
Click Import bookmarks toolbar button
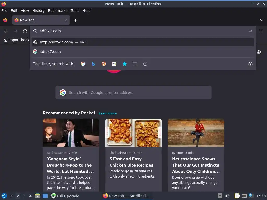click(16, 40)
